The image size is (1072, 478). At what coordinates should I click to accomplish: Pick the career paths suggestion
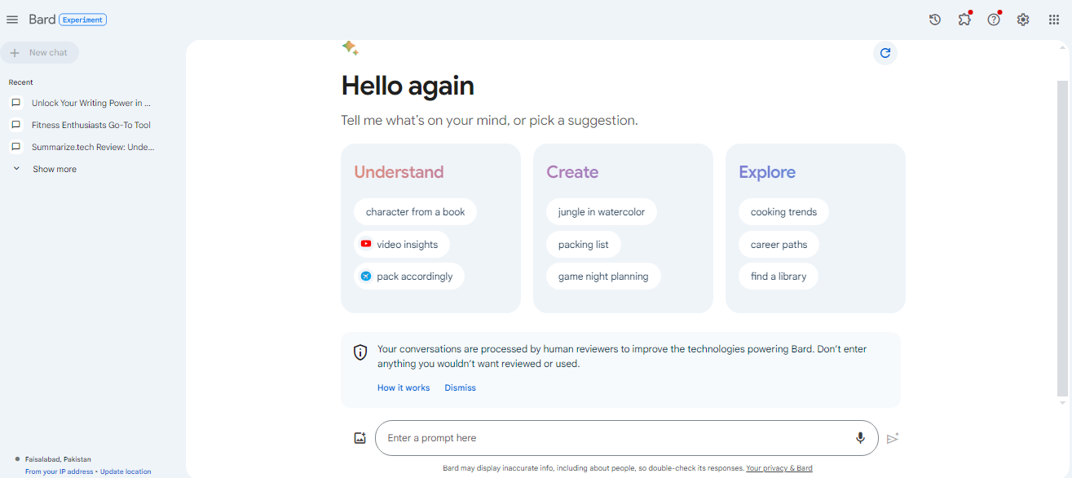click(x=779, y=244)
